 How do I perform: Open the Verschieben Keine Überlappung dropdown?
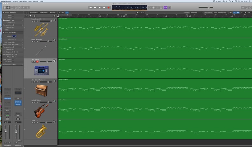(x=221, y=12)
